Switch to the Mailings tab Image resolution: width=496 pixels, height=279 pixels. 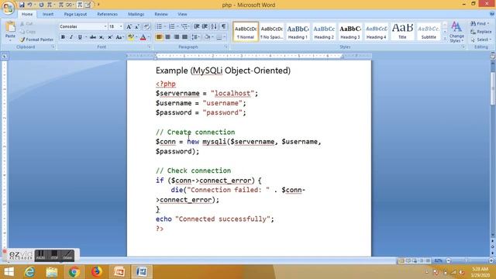pyautogui.click(x=136, y=14)
